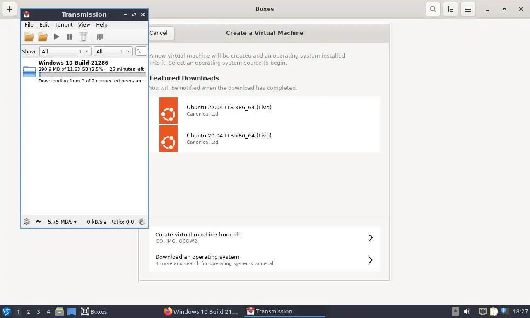
Task: Select the Windows-10-Build-21286 torrent row
Action: [84, 72]
